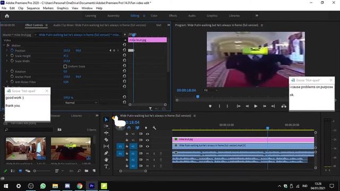
Task: Select the Razor tool
Action: [x=106, y=140]
